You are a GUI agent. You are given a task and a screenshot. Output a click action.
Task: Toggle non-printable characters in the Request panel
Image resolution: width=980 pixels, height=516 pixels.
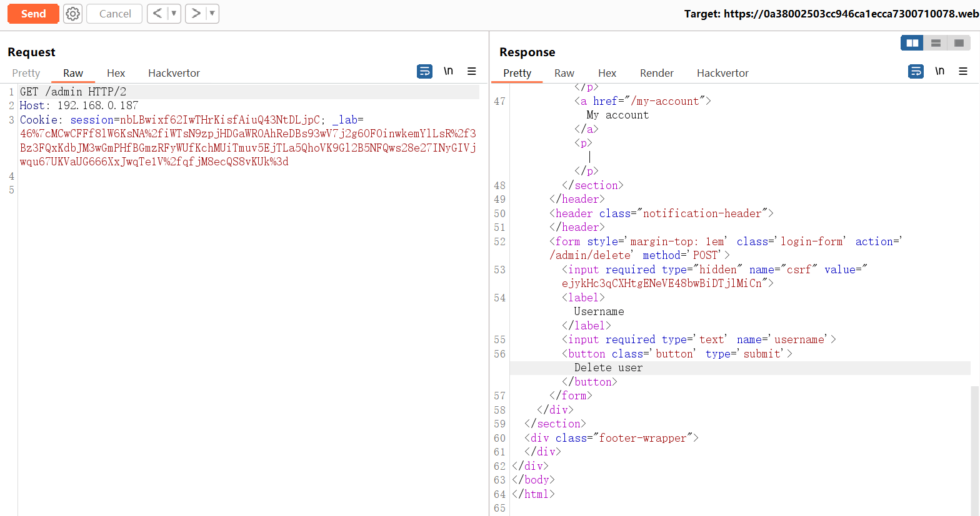click(x=448, y=71)
